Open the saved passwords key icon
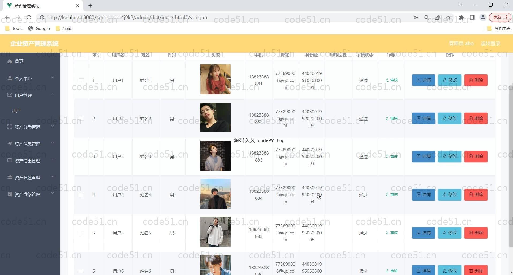Viewport: 513px width, 275px height. coord(416,17)
